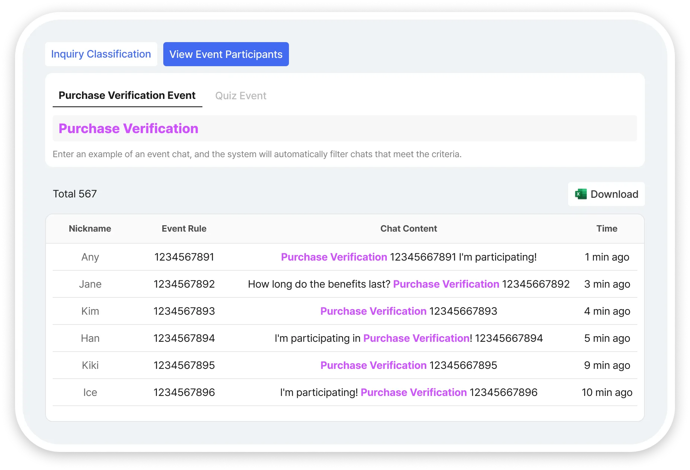Click the Chat Content column header
This screenshot has height=470, width=690.
(x=409, y=229)
